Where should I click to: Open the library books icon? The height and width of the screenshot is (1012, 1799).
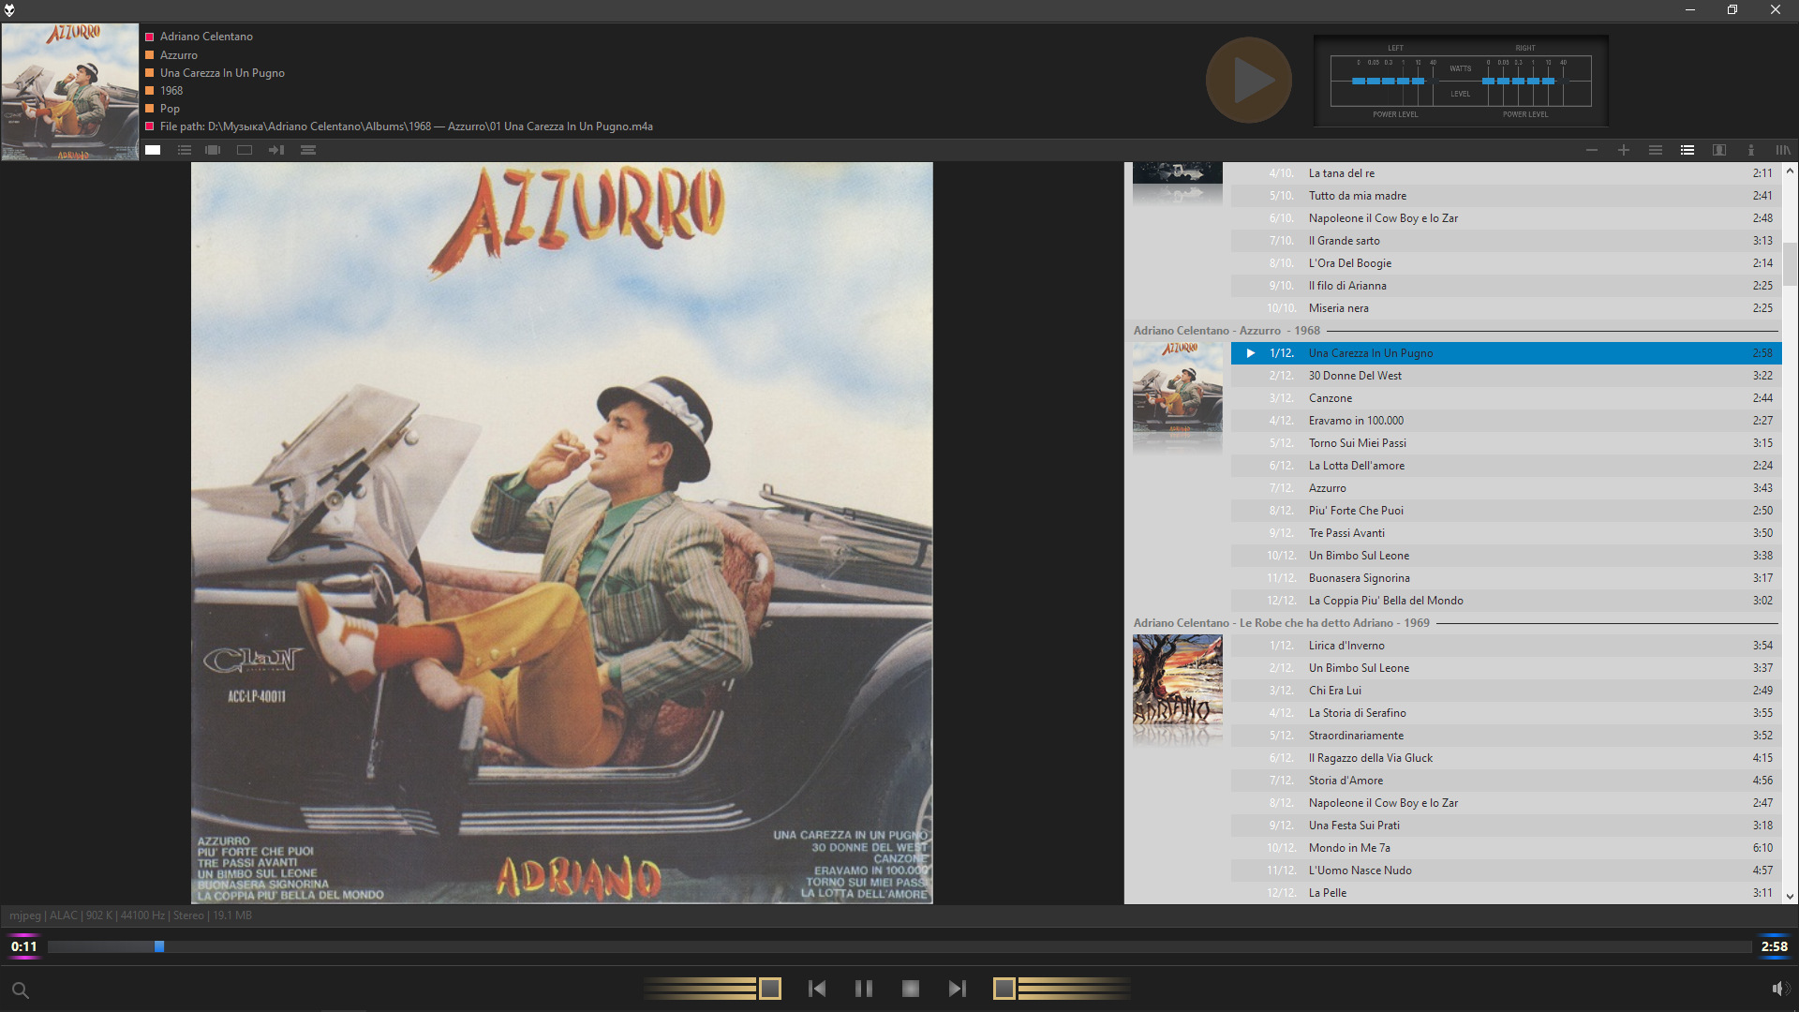[1782, 150]
